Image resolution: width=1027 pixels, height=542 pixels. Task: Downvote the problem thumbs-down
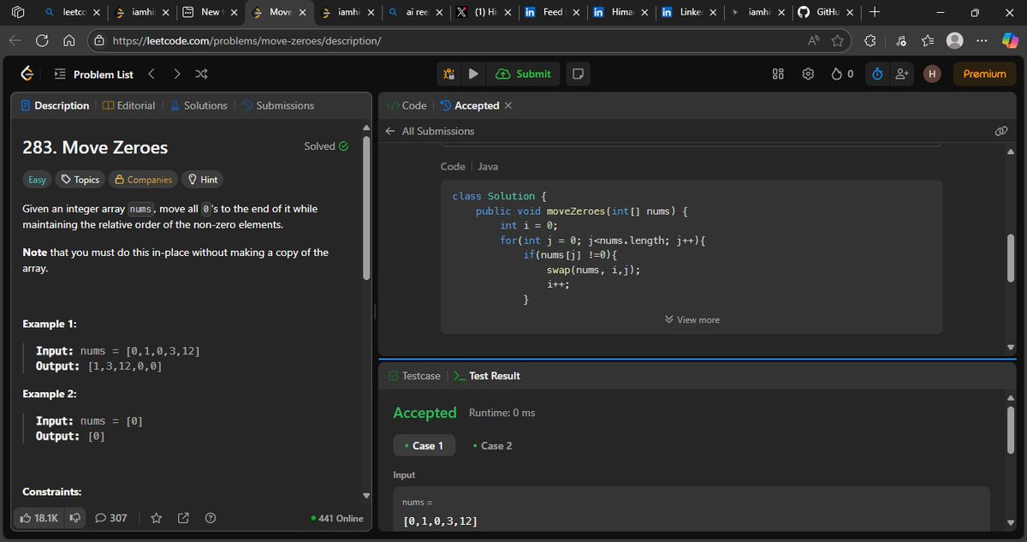pos(74,518)
